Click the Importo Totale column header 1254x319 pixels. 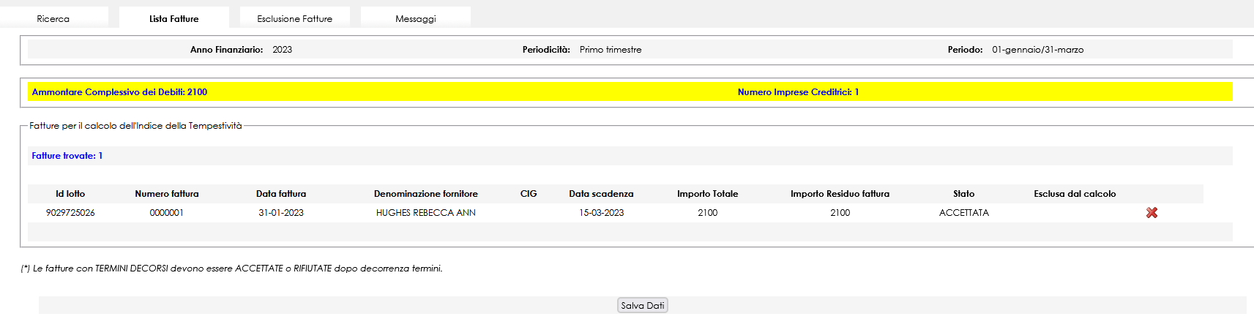(x=707, y=194)
